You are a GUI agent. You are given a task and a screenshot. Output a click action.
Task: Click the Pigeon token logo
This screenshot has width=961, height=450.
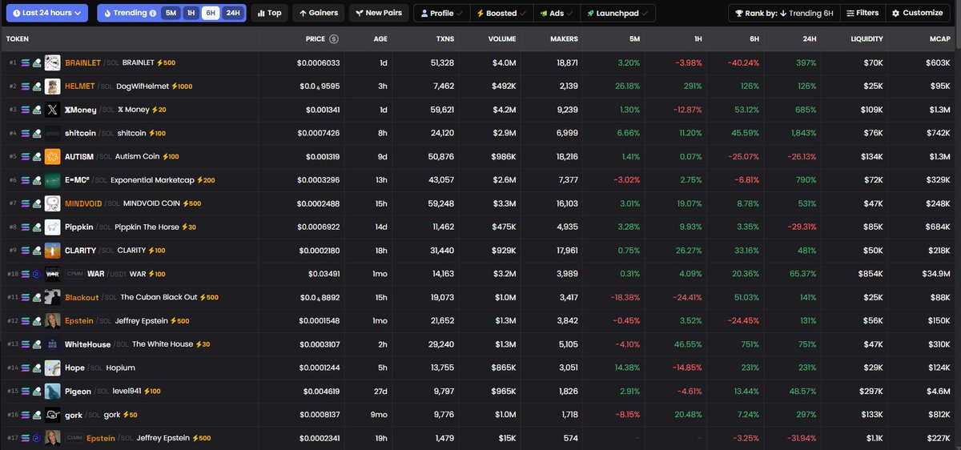pos(53,392)
